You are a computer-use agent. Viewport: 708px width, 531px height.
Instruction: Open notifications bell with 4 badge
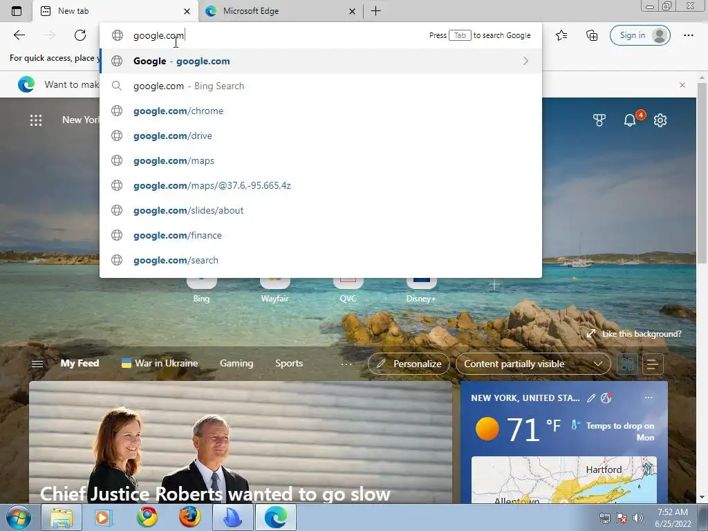630,120
